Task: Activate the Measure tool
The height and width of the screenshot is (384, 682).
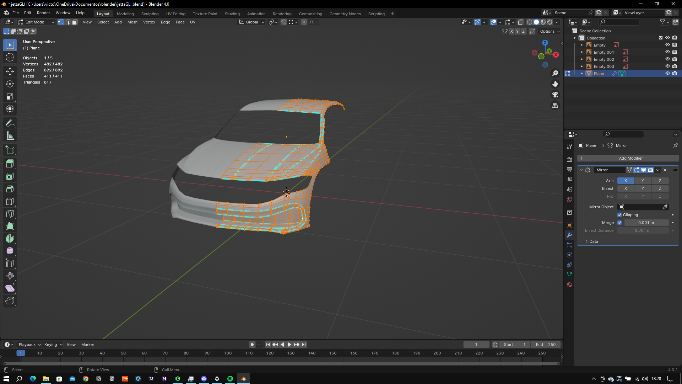Action: tap(10, 136)
